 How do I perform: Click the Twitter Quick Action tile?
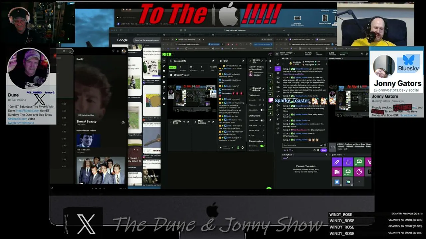coord(337,182)
